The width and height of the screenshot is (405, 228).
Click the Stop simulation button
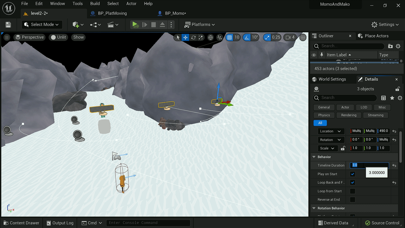point(153,25)
